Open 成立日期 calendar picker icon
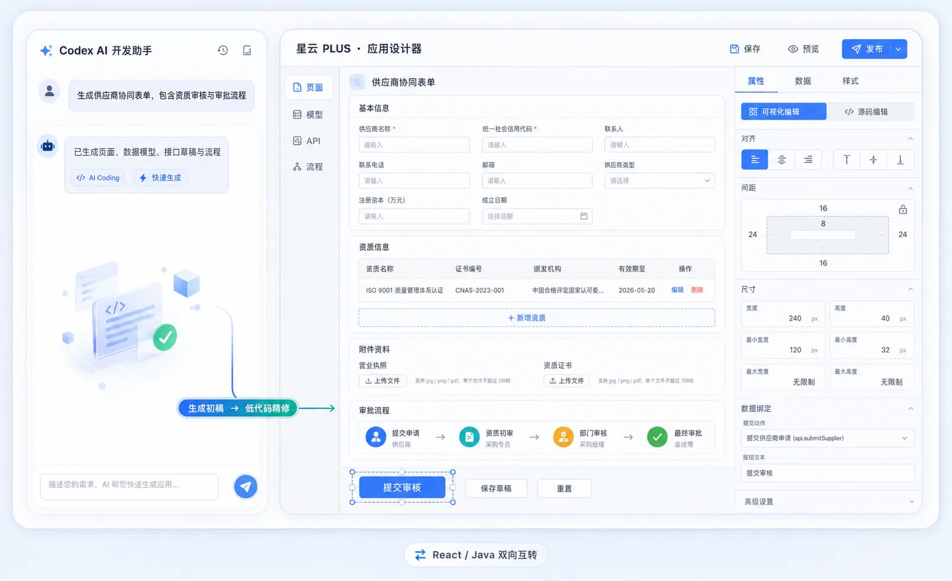This screenshot has width=952, height=581. click(584, 216)
